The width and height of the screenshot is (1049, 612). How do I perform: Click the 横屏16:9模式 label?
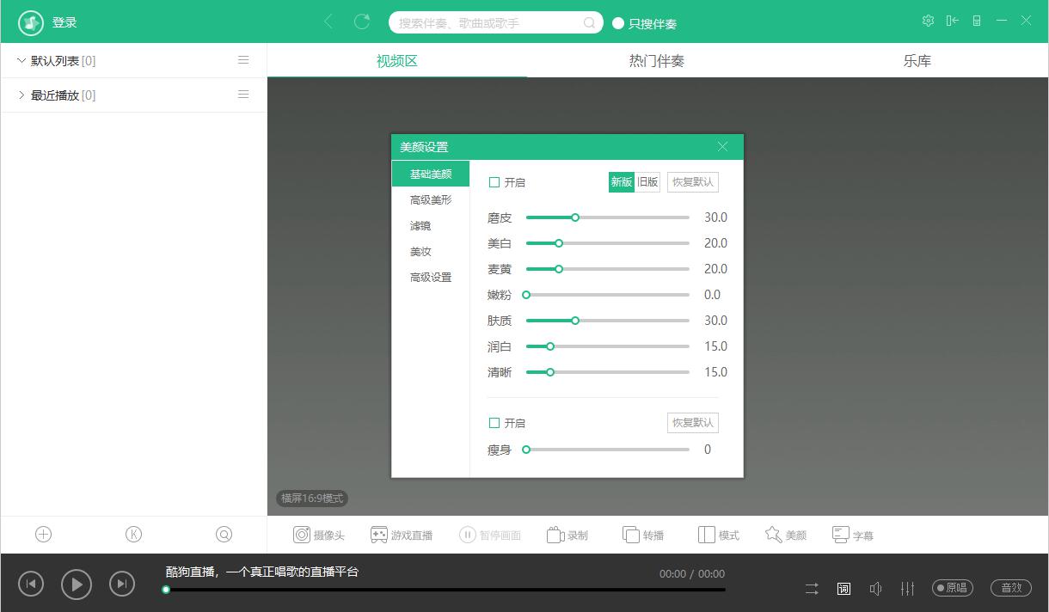312,499
